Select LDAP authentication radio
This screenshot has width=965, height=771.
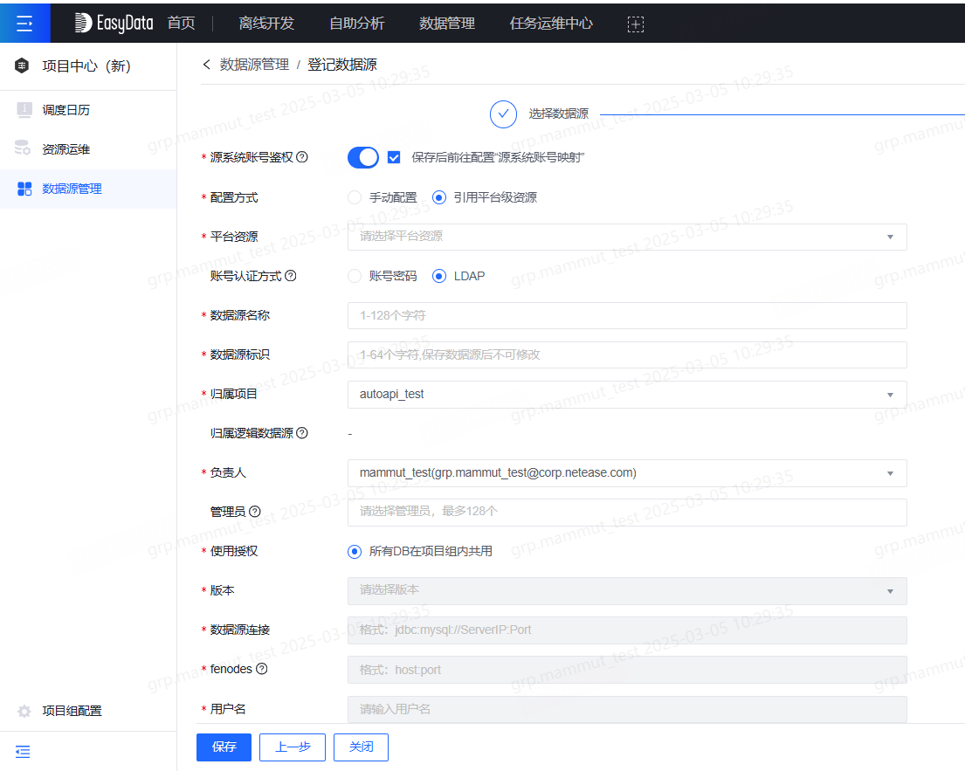(438, 276)
